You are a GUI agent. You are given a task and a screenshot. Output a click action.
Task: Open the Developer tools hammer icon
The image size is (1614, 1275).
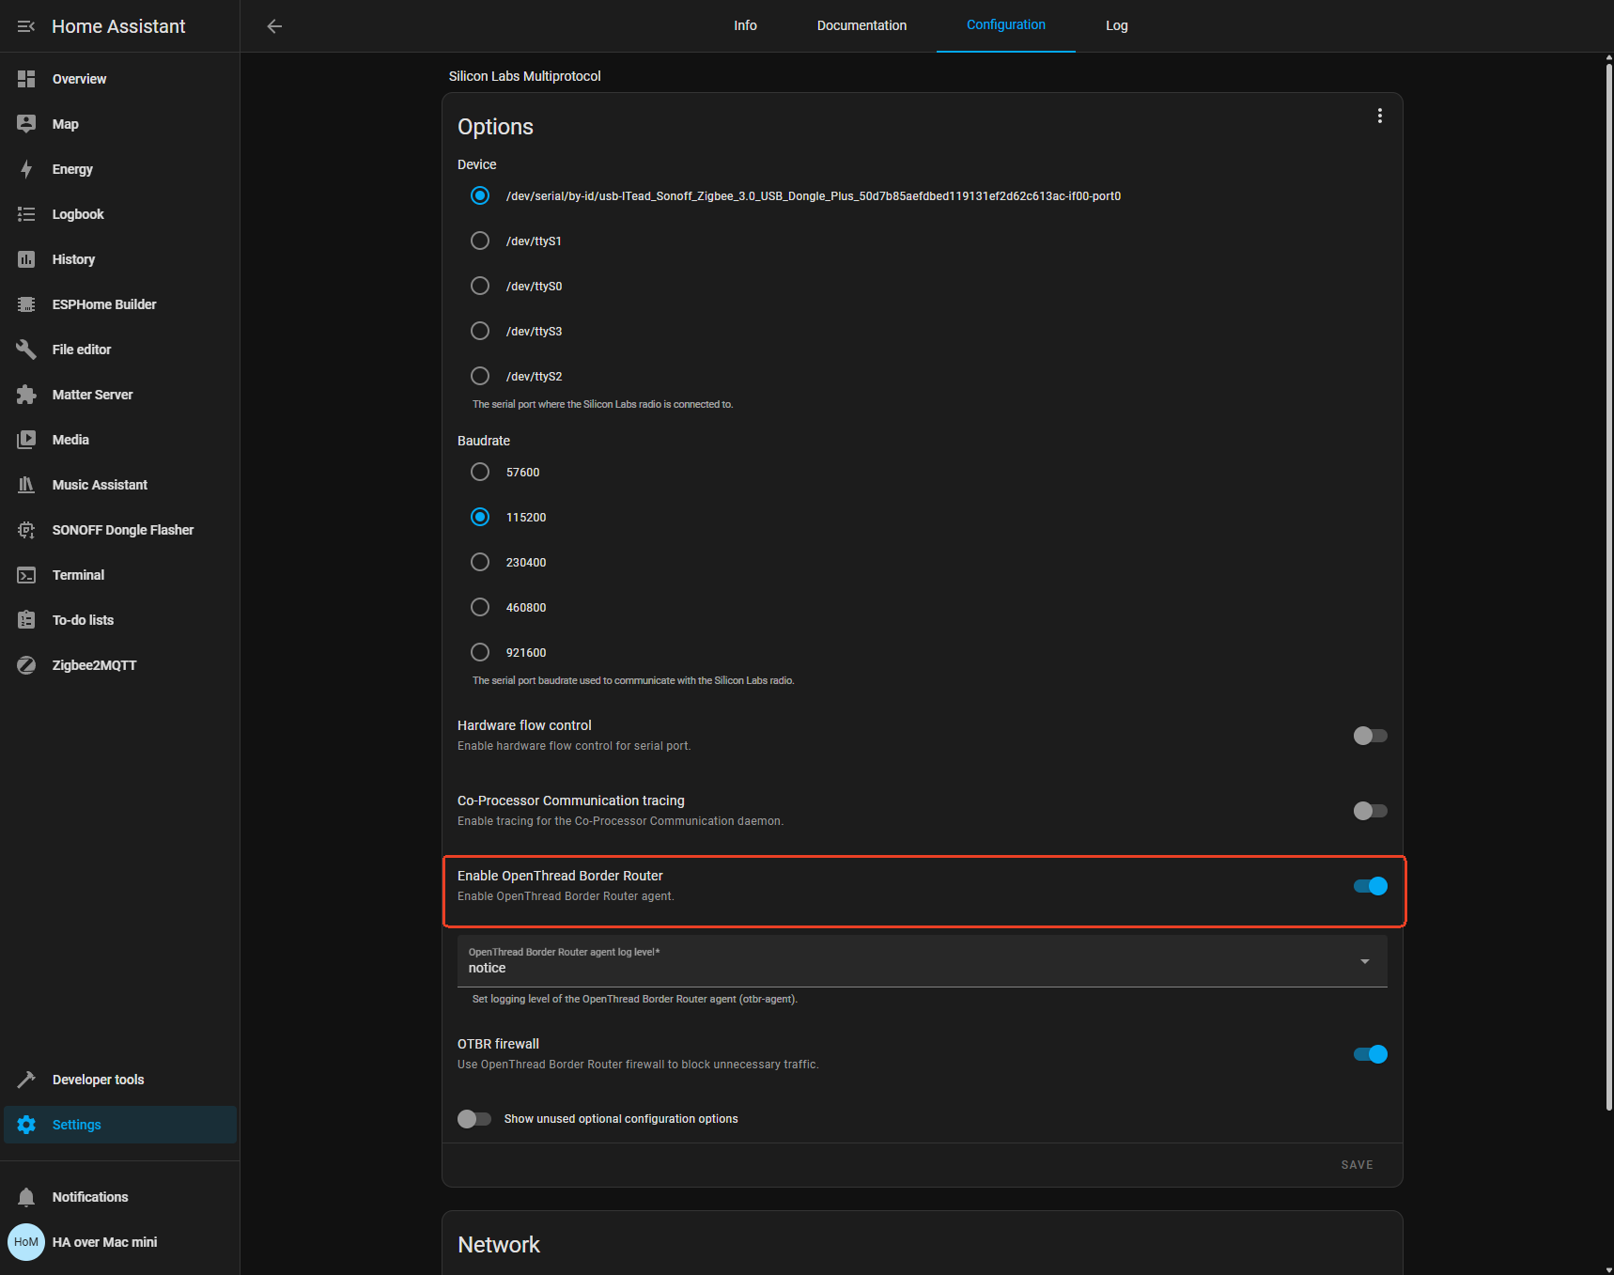click(x=26, y=1080)
